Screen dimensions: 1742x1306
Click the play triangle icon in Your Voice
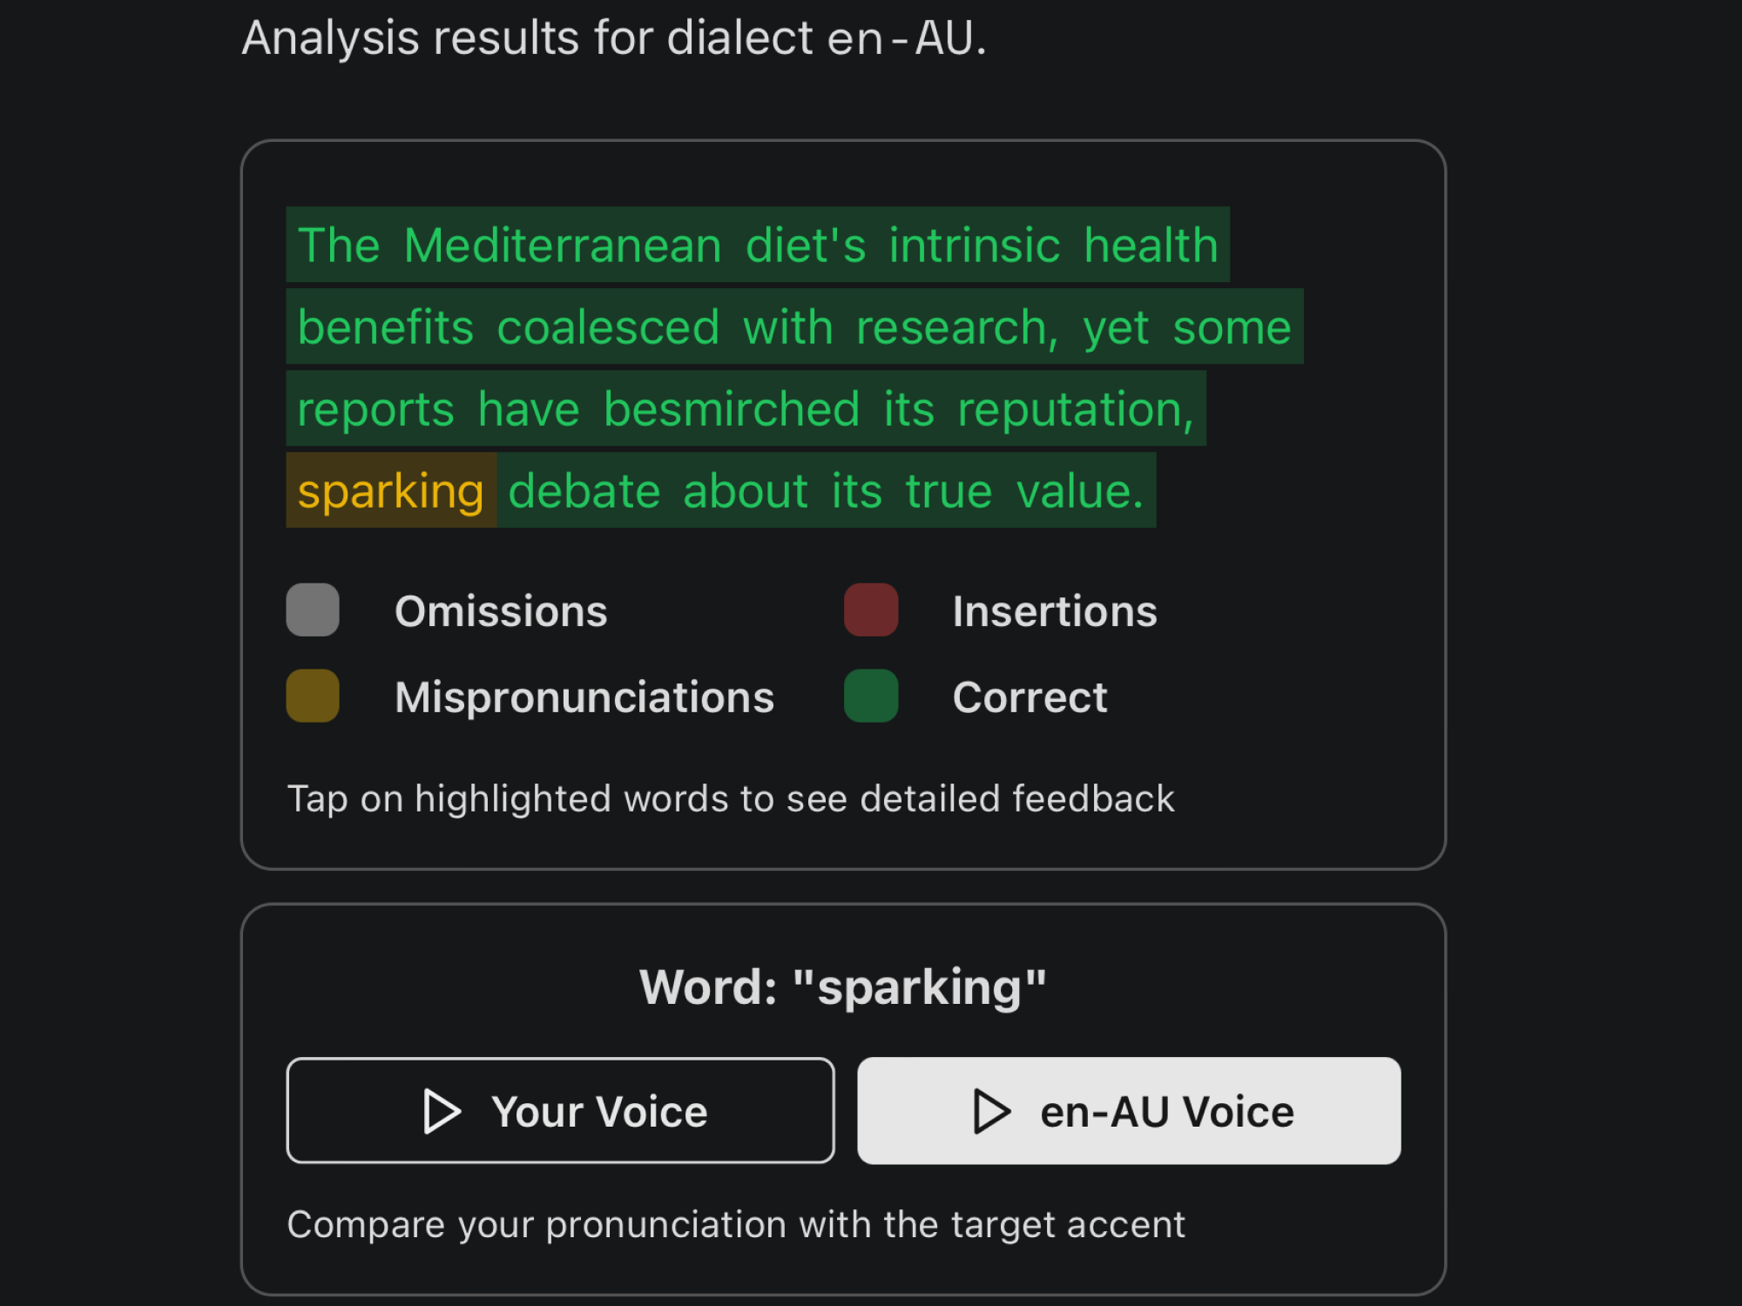click(442, 1111)
